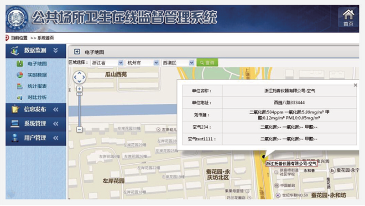
Task: Open the district dropdown showing 西湖区
Action: click(x=192, y=63)
